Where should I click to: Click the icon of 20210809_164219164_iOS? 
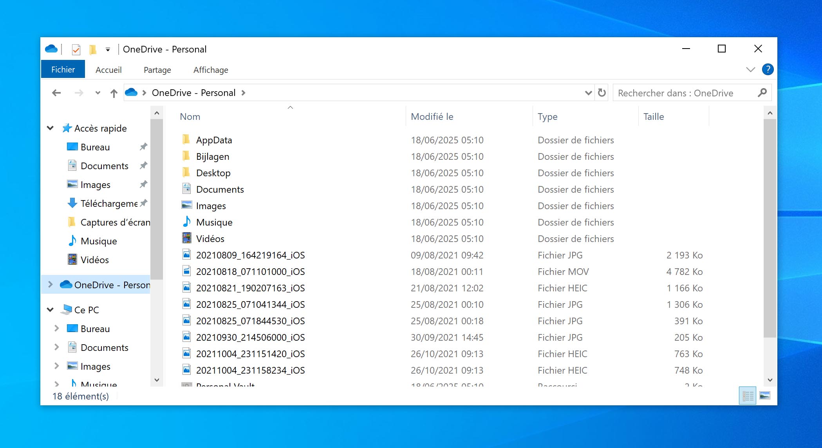click(187, 255)
